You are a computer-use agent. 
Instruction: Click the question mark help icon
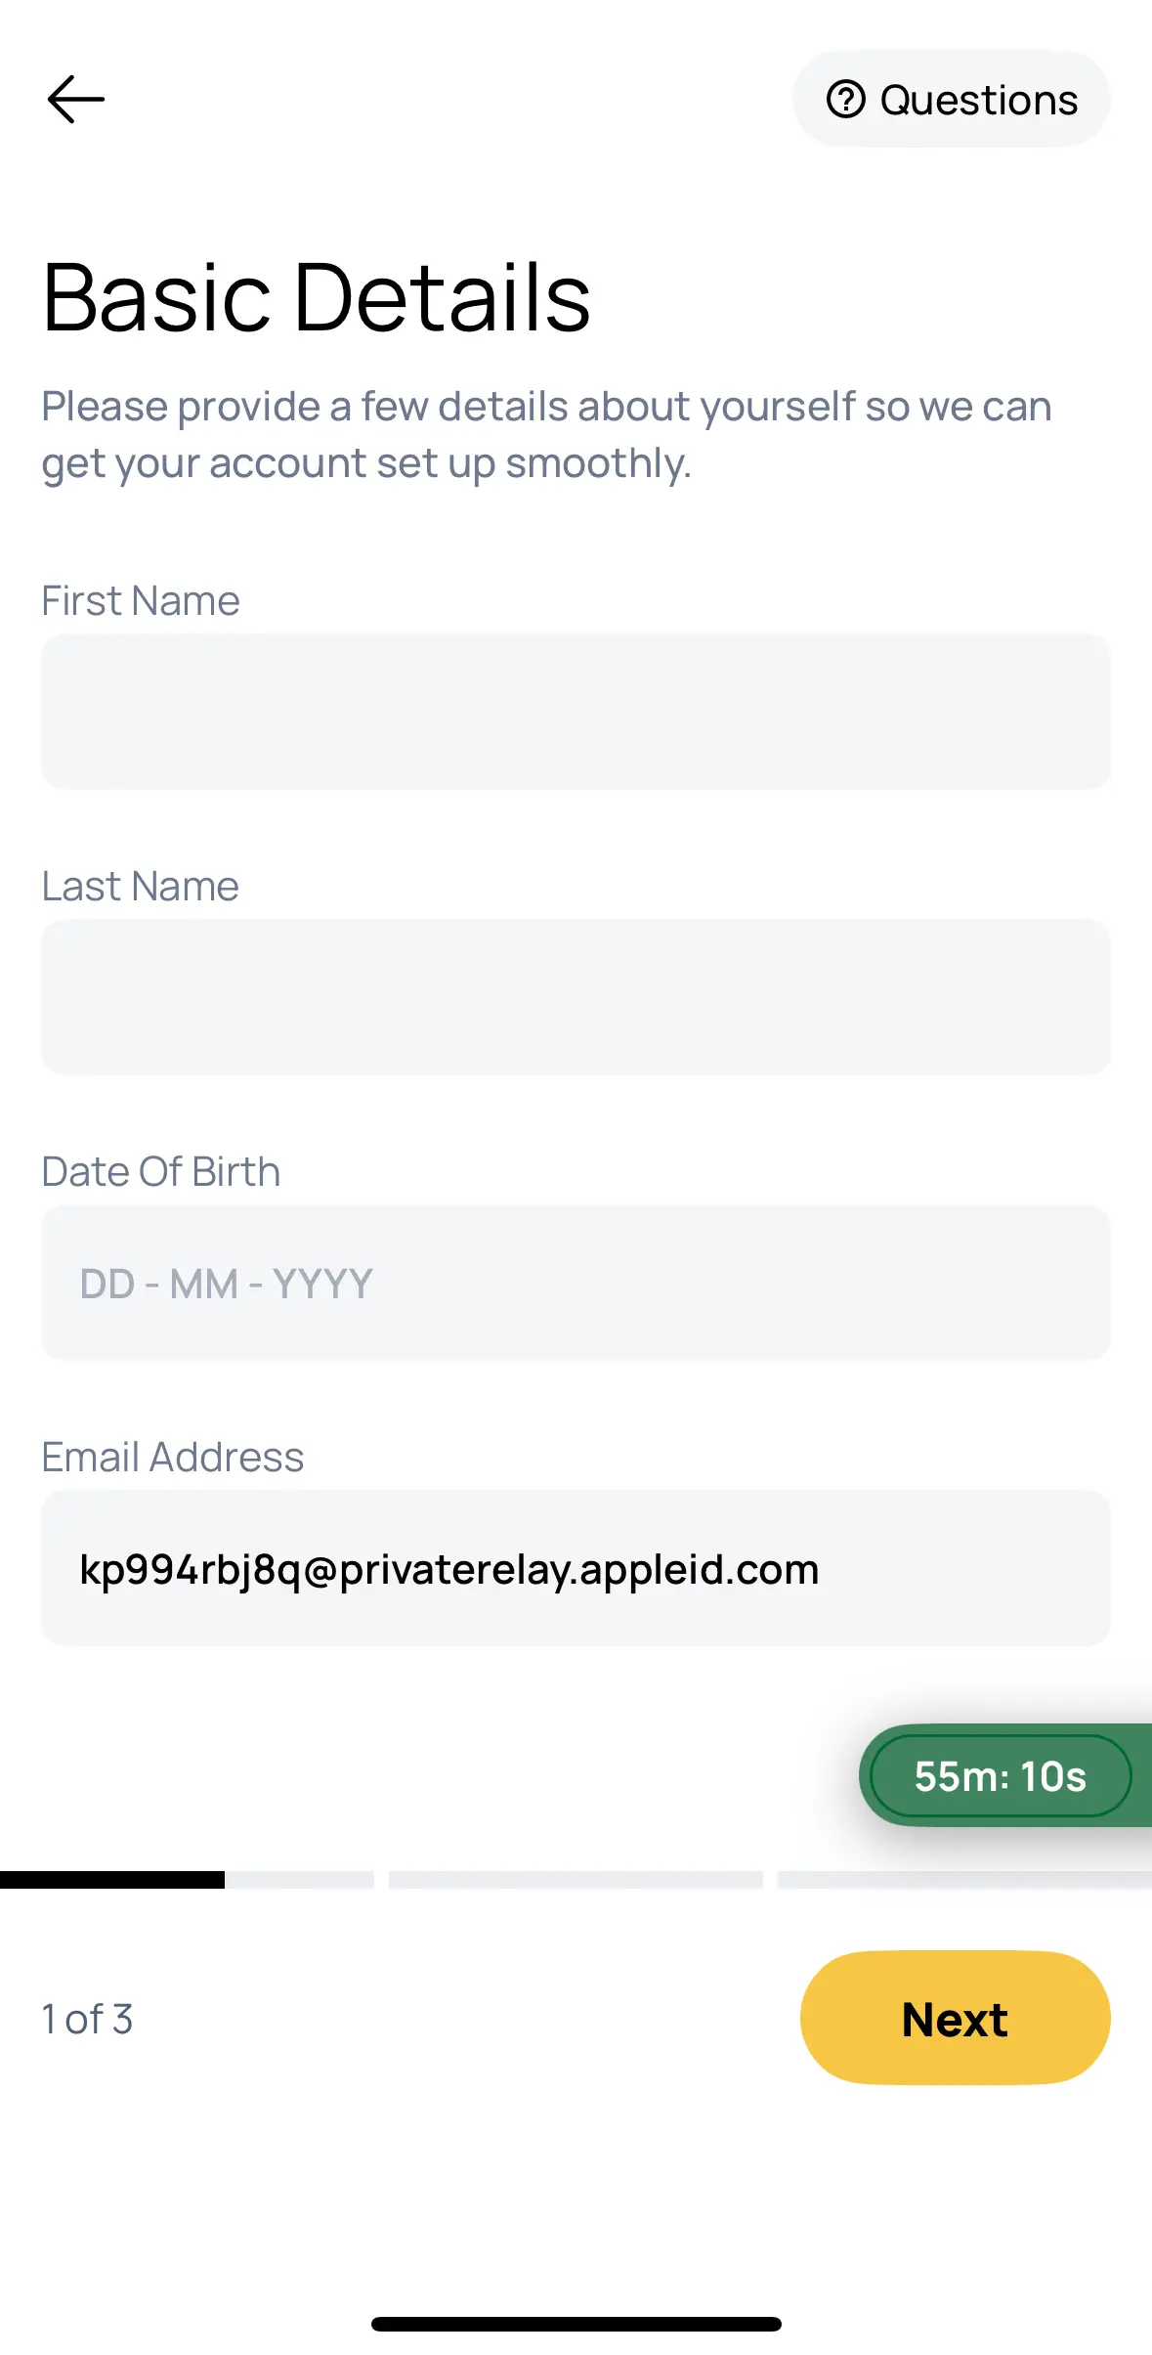point(845,99)
